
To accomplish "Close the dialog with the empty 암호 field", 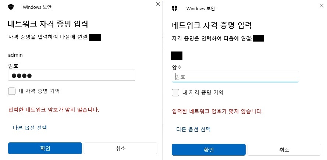I will pos(322,6).
